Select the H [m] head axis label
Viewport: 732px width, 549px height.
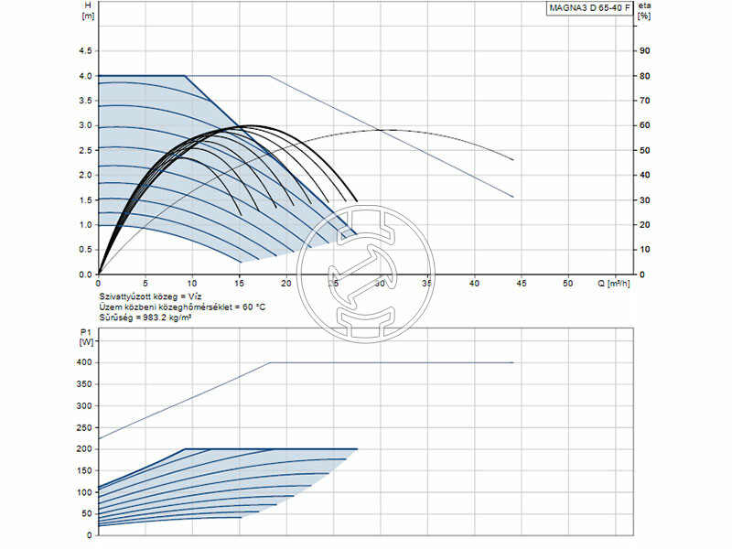pyautogui.click(x=88, y=10)
